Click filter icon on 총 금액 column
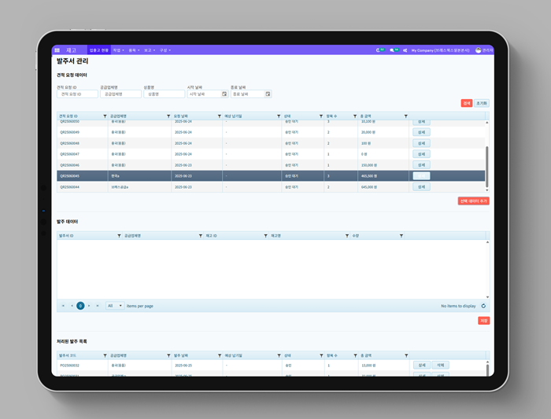 pyautogui.click(x=406, y=116)
